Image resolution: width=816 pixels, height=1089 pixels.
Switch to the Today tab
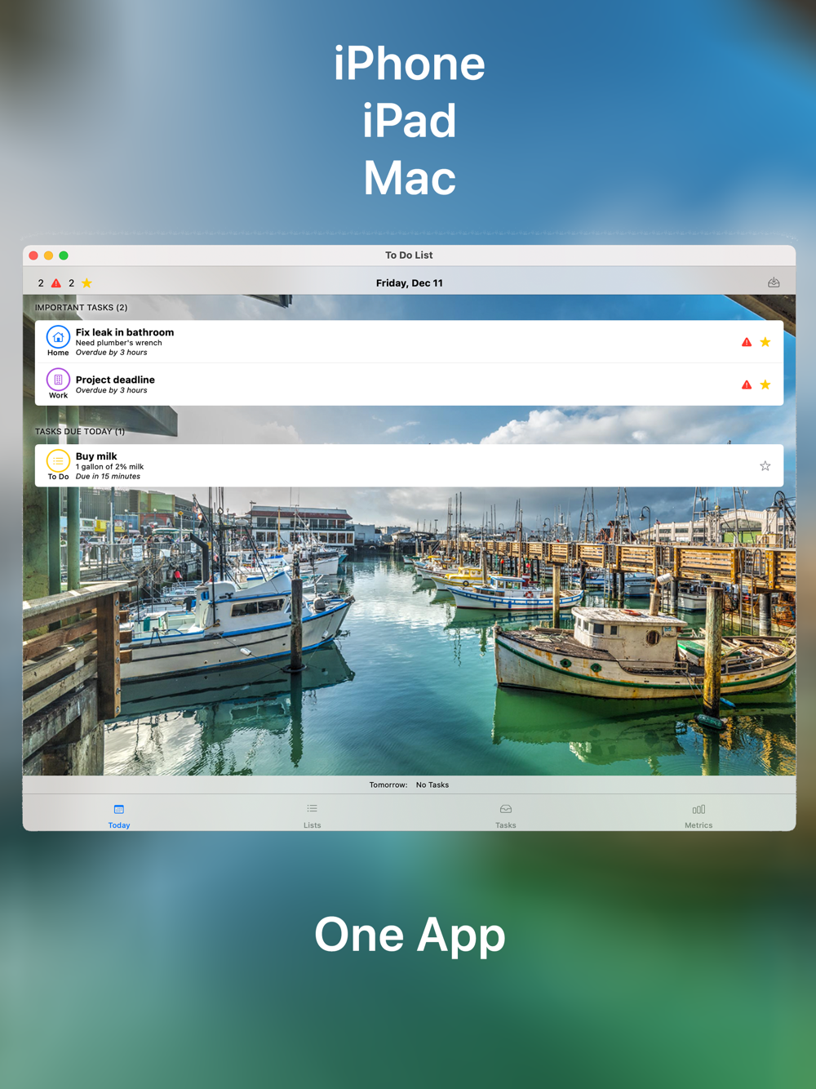(119, 815)
